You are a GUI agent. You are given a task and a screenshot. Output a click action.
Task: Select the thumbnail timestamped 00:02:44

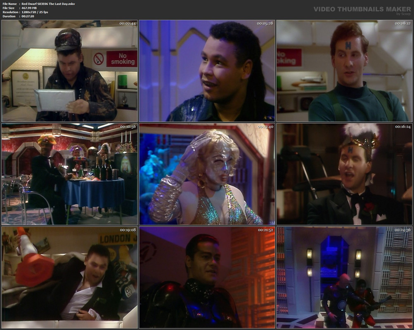point(70,71)
